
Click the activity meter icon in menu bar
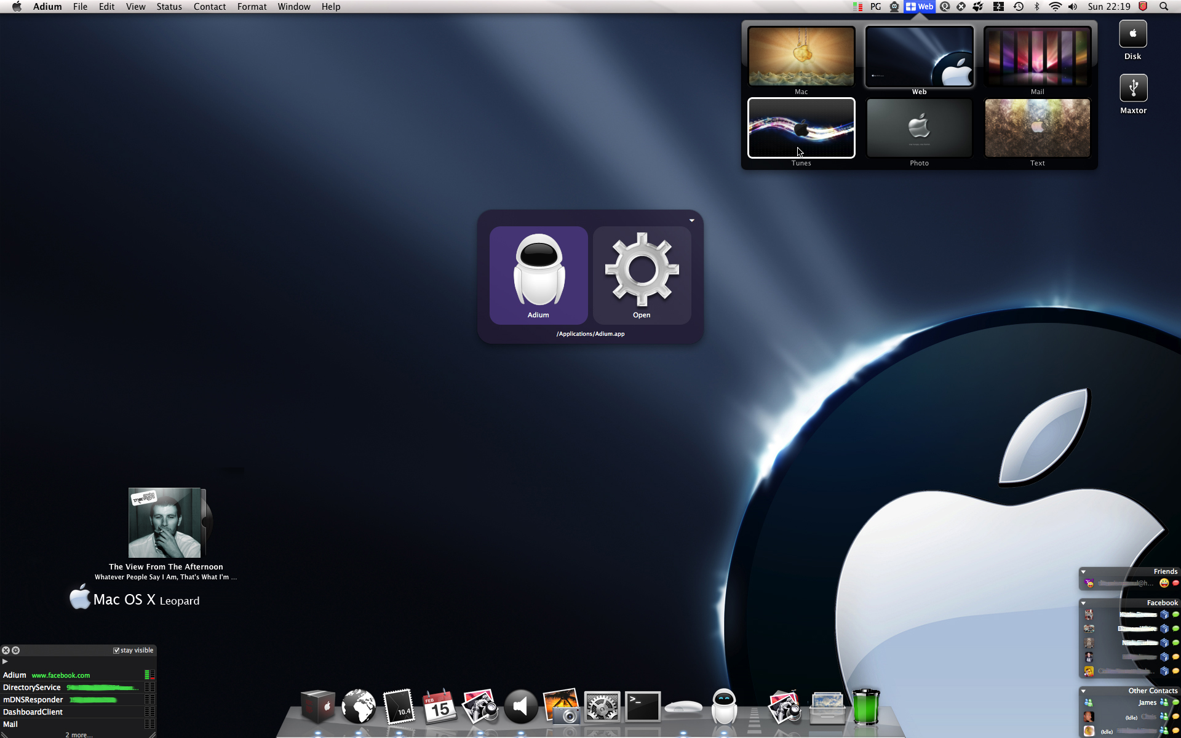click(x=857, y=7)
